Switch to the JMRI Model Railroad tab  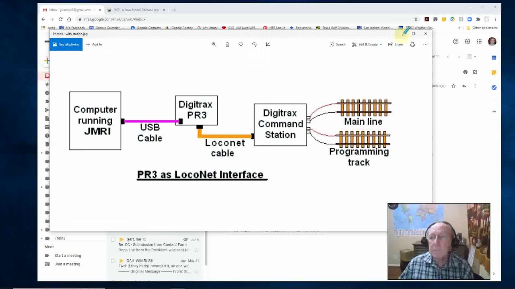[x=136, y=10]
